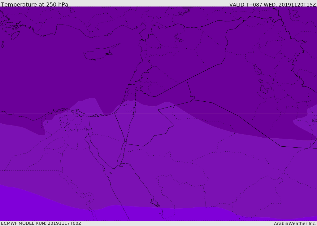Click the VALID T+087 timestamp text
317x226 pixels.
tap(272, 5)
